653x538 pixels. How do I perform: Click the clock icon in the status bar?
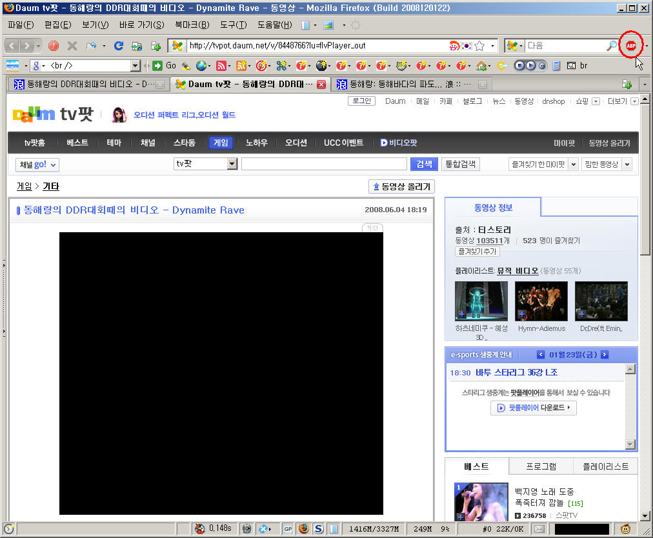tap(9, 529)
